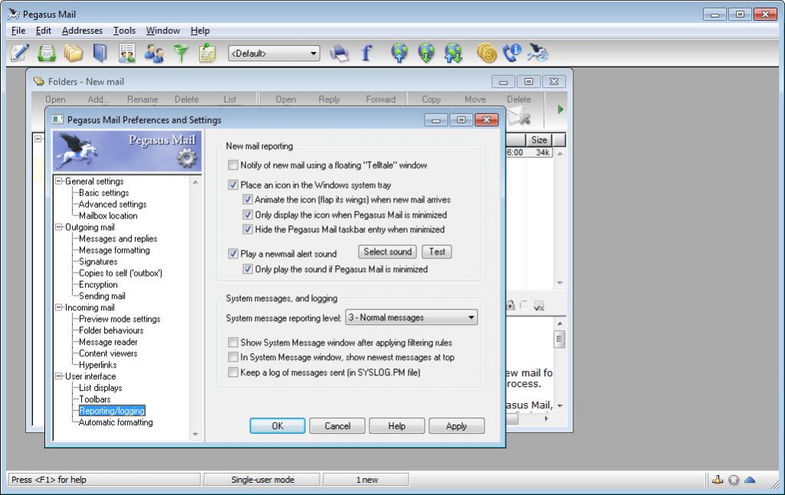Toggle 'Hide the Pegasus Mail taskbar entry' checkbox
This screenshot has height=495, width=785.
click(x=248, y=229)
